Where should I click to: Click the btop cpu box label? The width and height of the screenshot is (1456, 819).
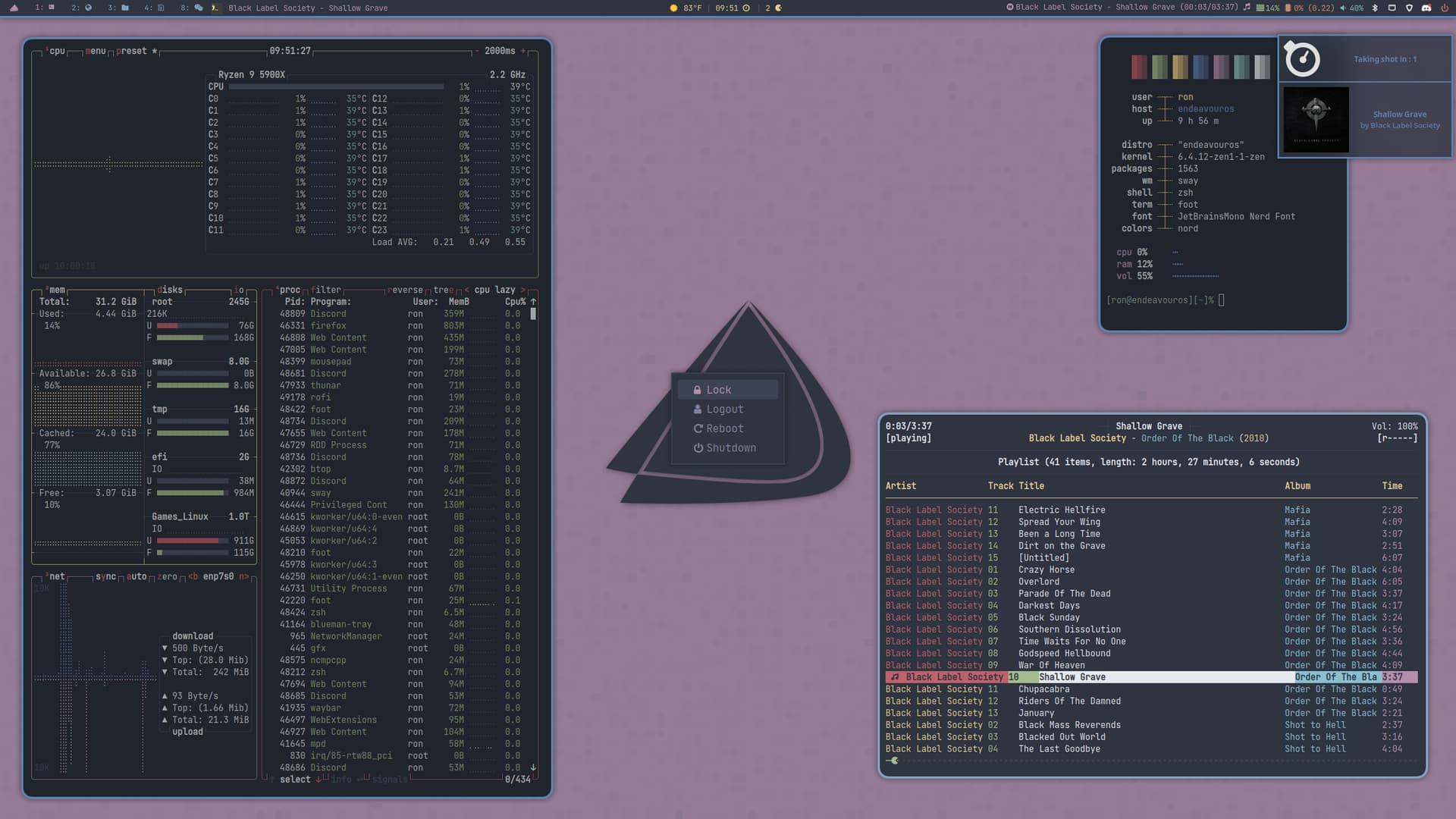click(56, 51)
